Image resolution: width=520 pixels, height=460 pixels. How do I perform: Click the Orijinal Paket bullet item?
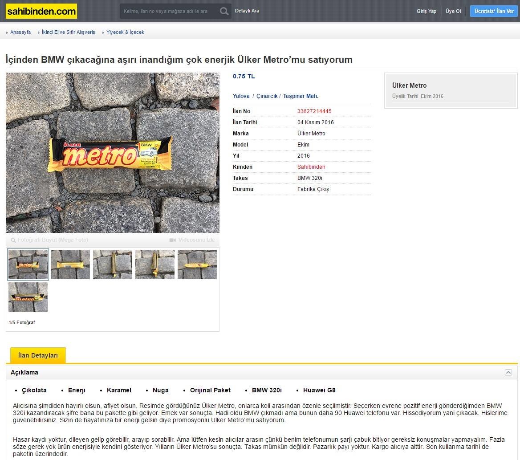[x=210, y=391]
